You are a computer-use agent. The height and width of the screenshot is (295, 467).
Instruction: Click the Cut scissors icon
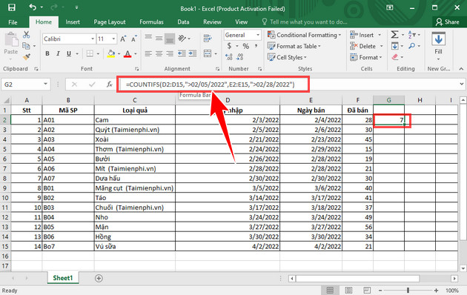(x=27, y=35)
